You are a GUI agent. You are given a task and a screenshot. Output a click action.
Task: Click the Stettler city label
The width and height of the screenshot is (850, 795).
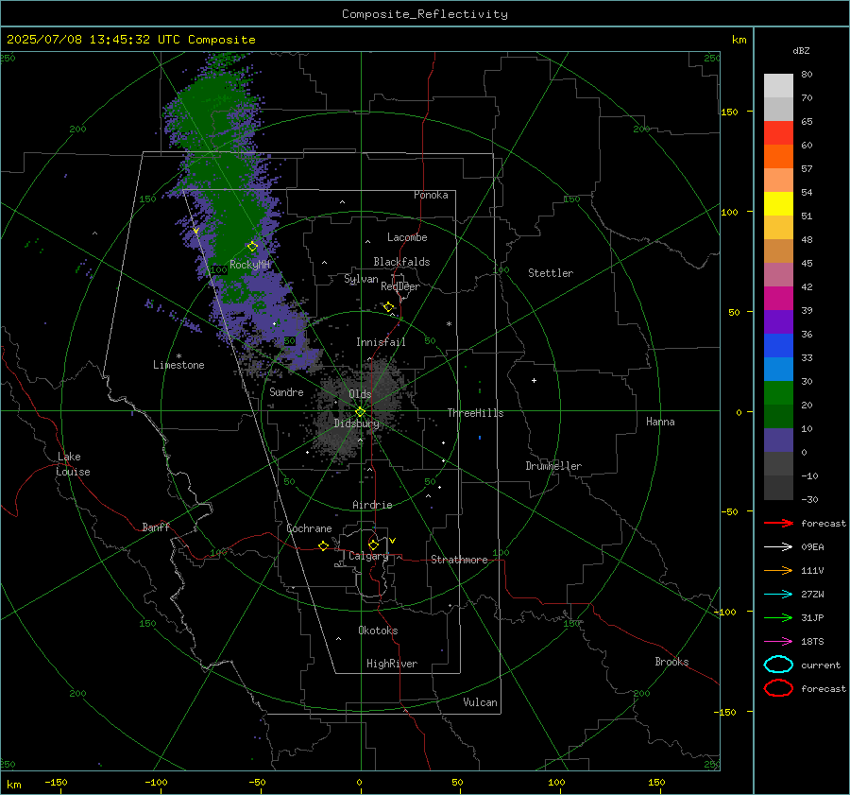pyautogui.click(x=551, y=273)
